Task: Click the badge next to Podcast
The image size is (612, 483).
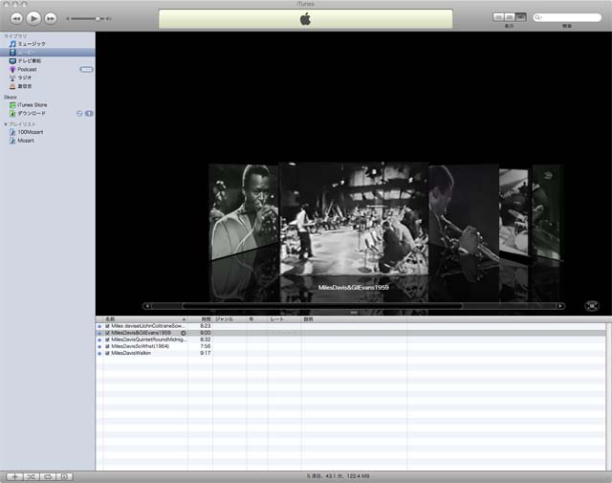Action: click(86, 70)
